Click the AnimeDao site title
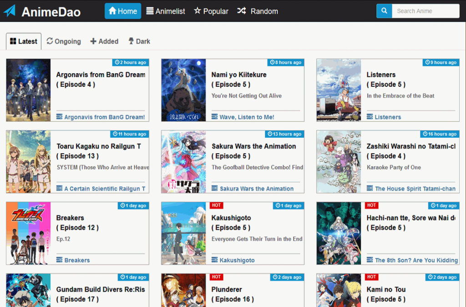Image resolution: width=466 pixels, height=307 pixels. coord(51,12)
